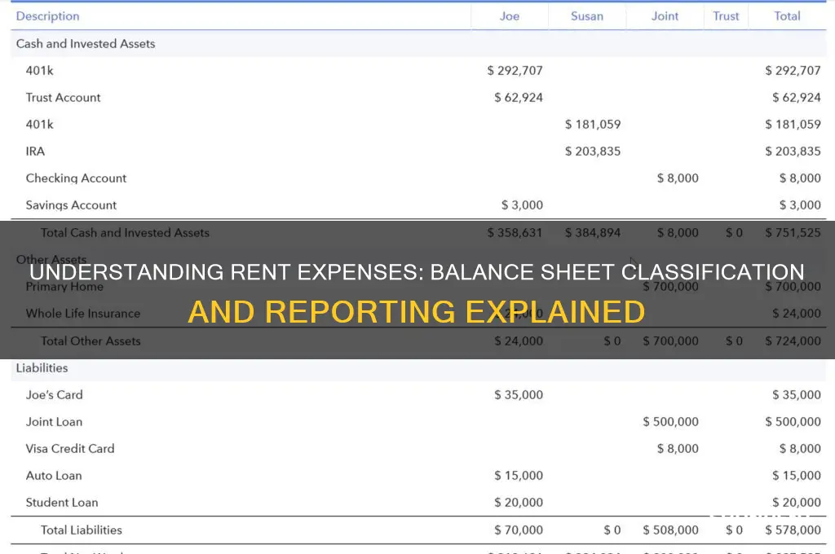Click Joe's $ 62,924 Trust Account value
The width and height of the screenshot is (835, 554).
[x=519, y=98]
